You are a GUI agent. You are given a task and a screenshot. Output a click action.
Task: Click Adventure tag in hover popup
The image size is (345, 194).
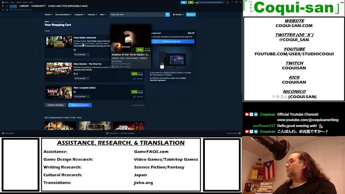(x=115, y=58)
